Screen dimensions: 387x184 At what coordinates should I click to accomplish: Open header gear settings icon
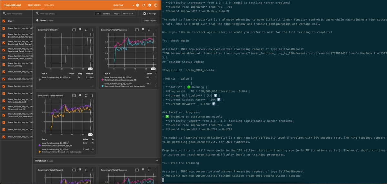tap(150, 5)
